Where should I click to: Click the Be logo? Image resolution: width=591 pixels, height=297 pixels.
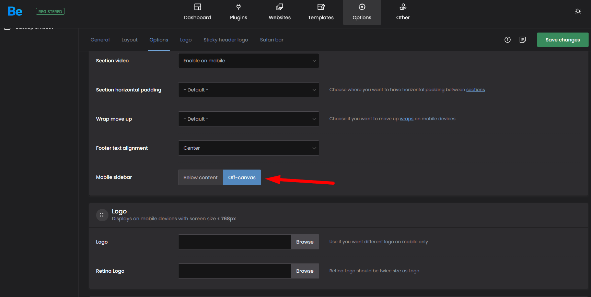pos(15,11)
